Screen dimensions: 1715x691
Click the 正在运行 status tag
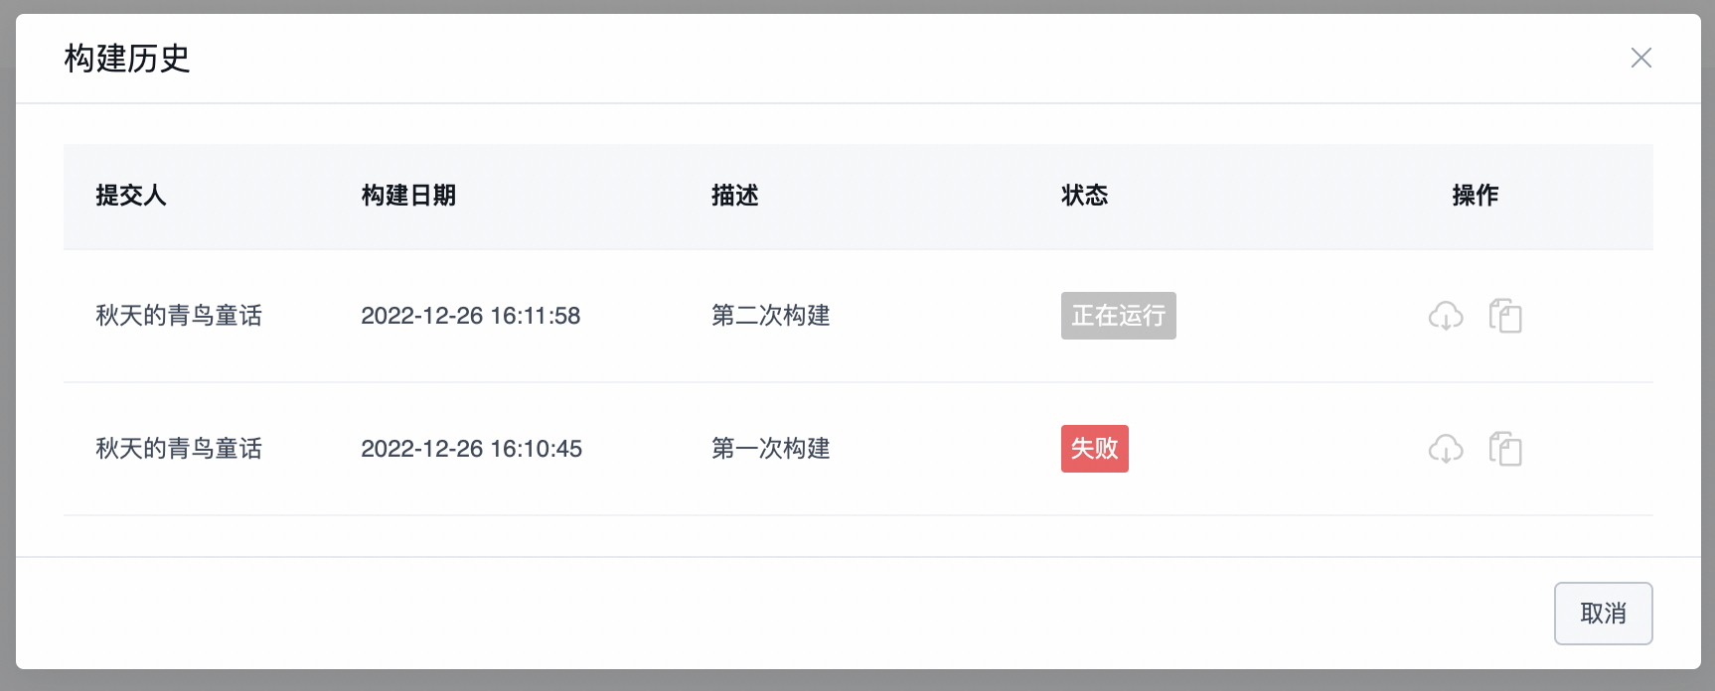point(1118,316)
